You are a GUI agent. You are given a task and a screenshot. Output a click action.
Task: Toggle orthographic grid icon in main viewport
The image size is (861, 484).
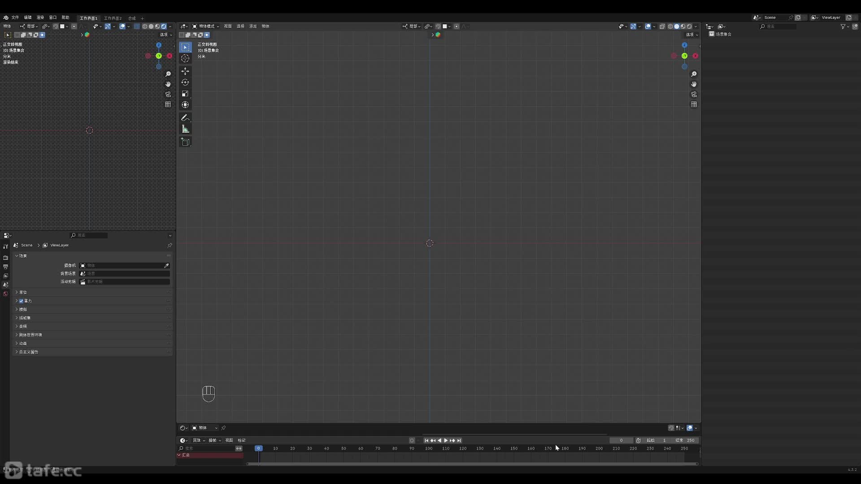694,104
